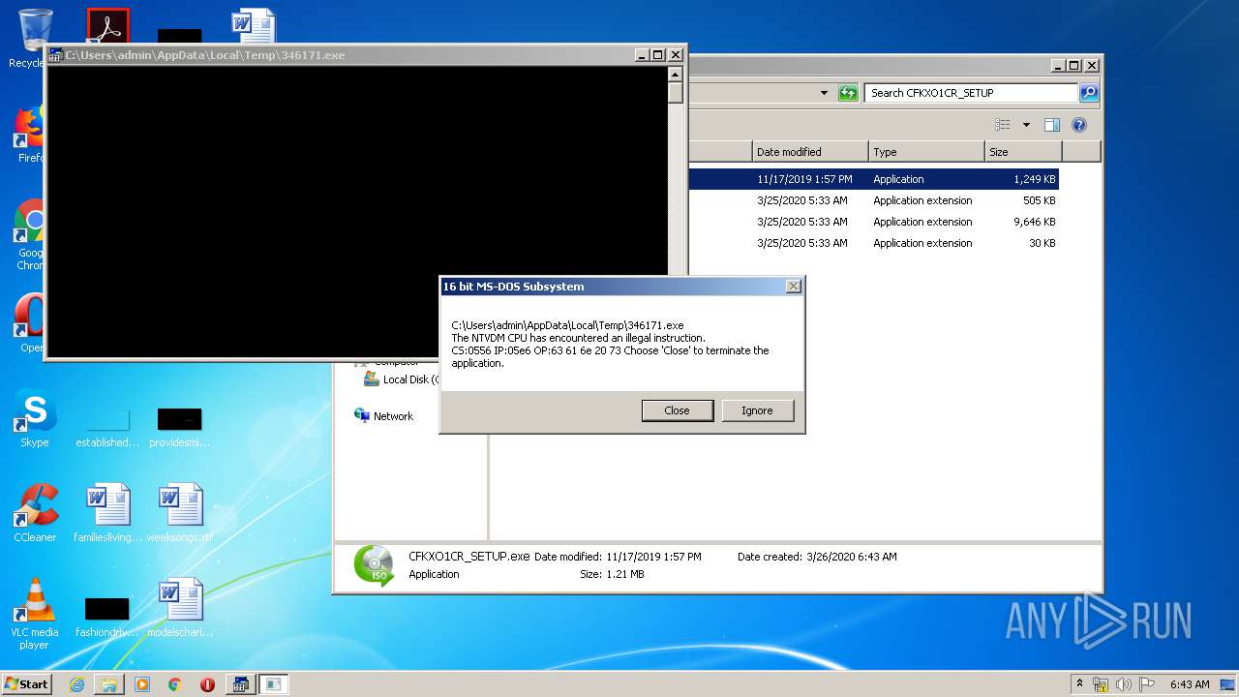Select the familiesliving Word document icon
1239x697 pixels.
coord(107,513)
